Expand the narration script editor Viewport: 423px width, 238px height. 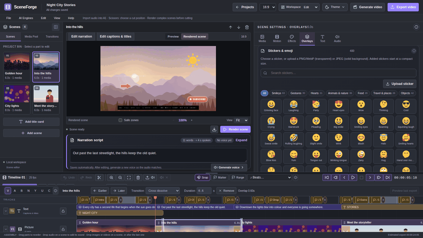241,140
